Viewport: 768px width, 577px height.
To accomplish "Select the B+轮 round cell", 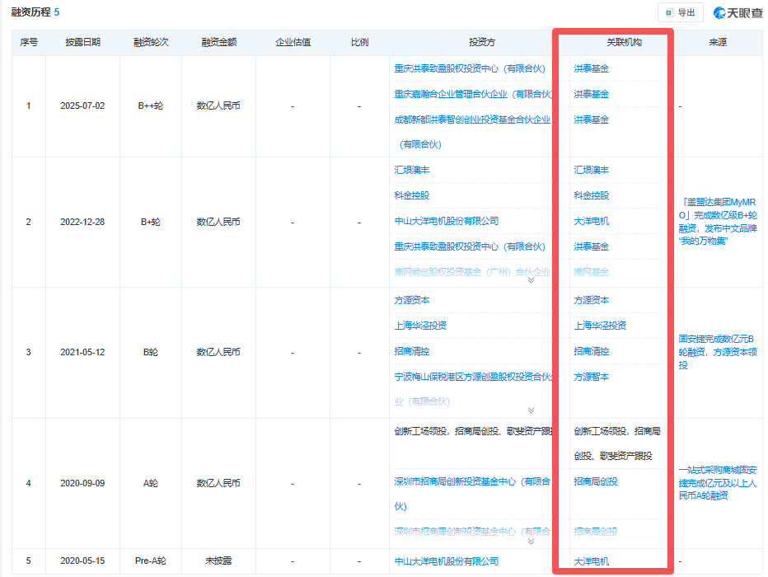I will 150,222.
